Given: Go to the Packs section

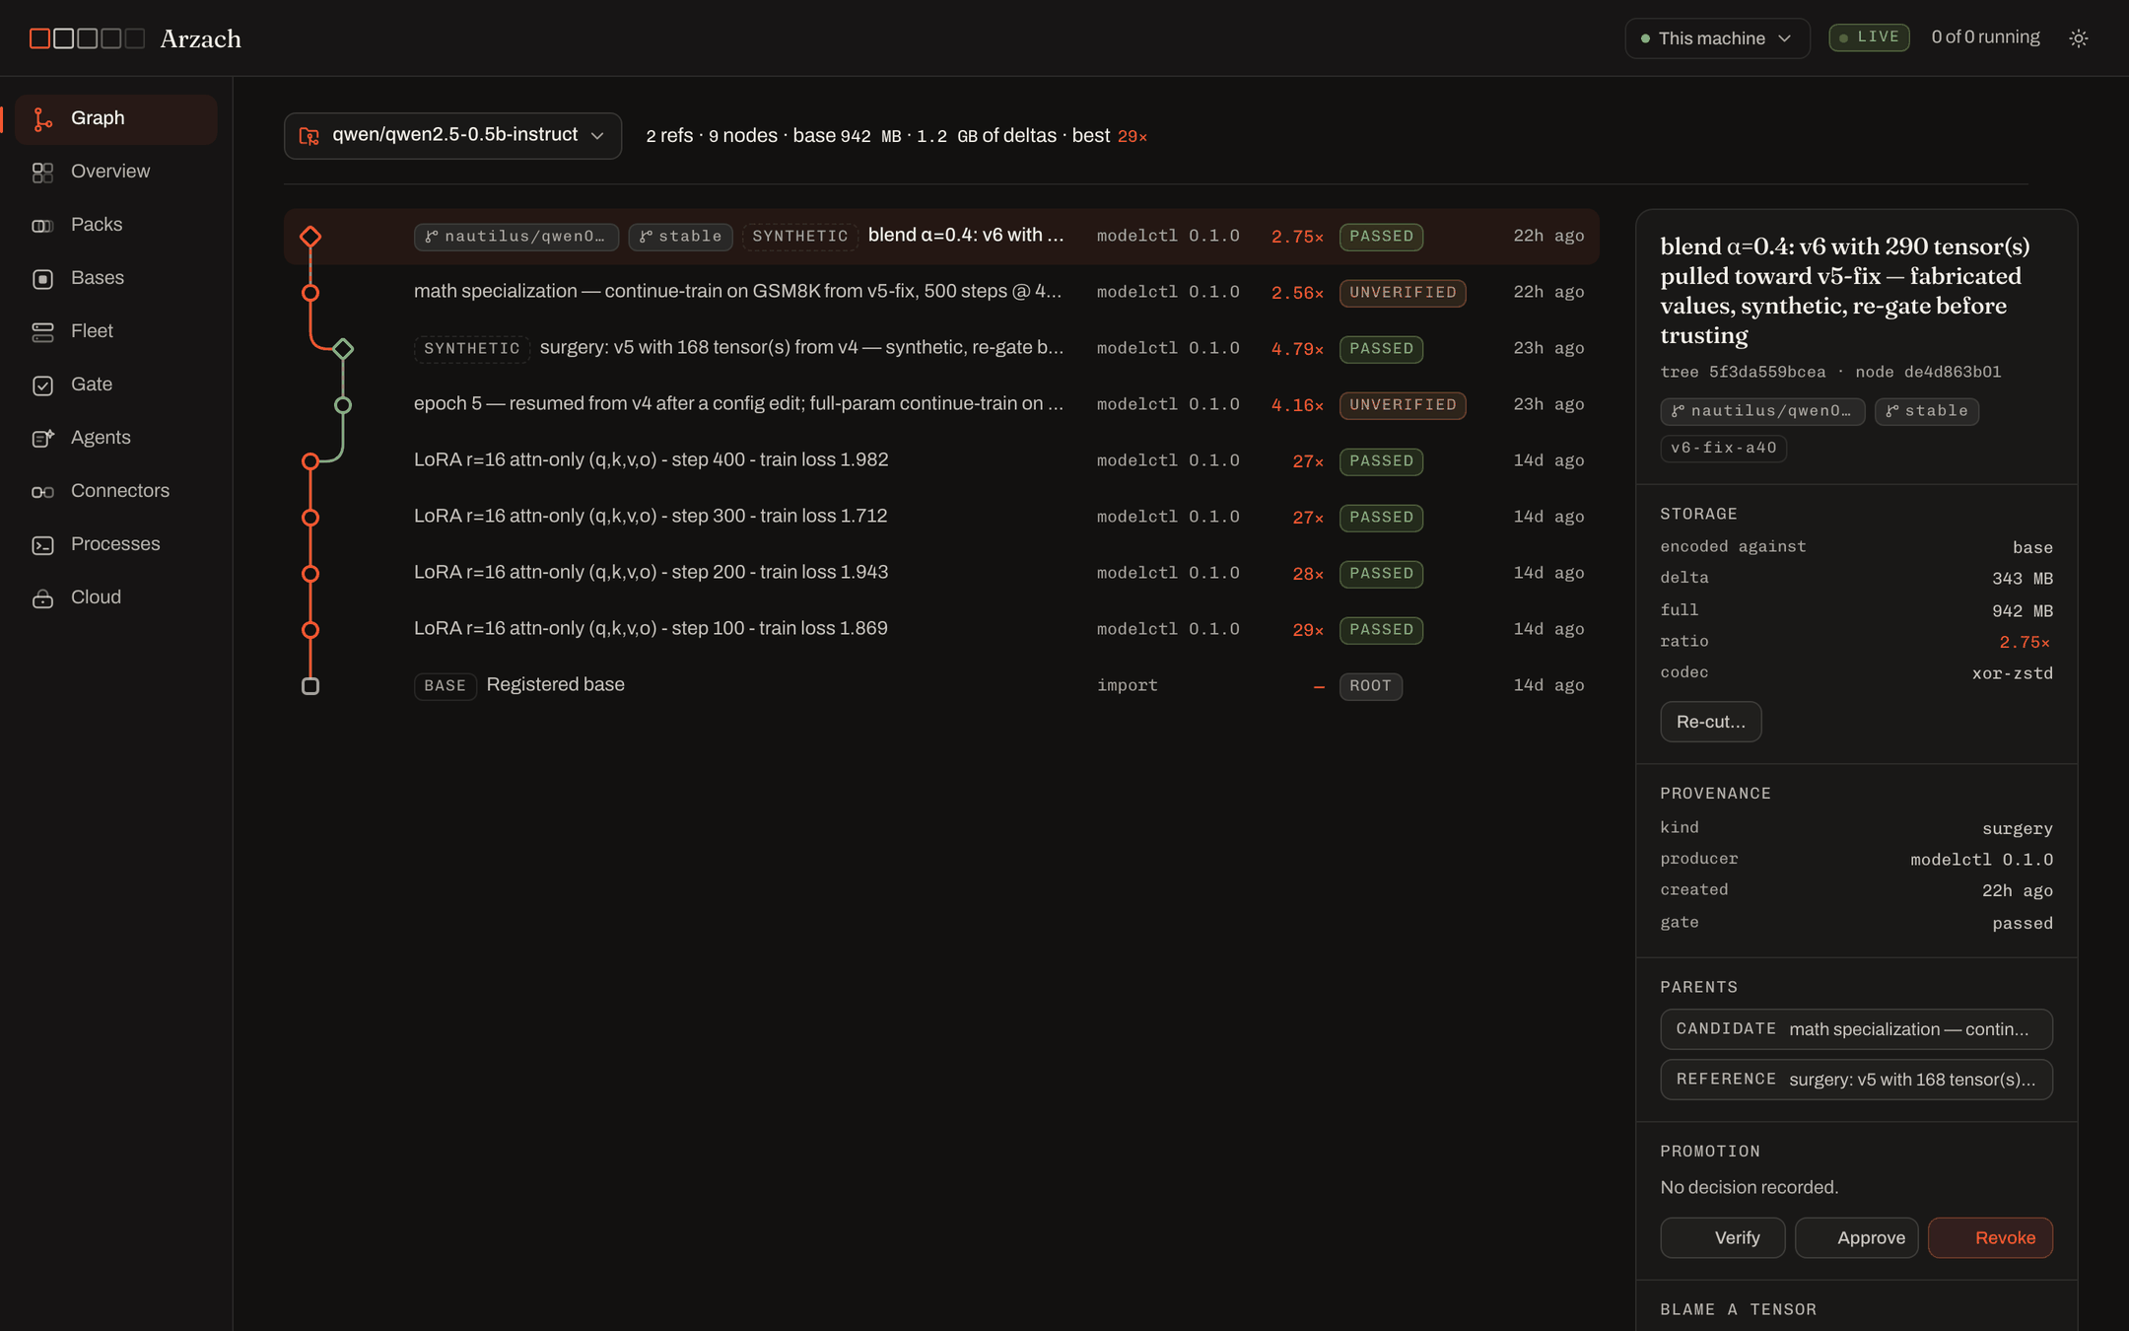Looking at the screenshot, I should [x=116, y=225].
